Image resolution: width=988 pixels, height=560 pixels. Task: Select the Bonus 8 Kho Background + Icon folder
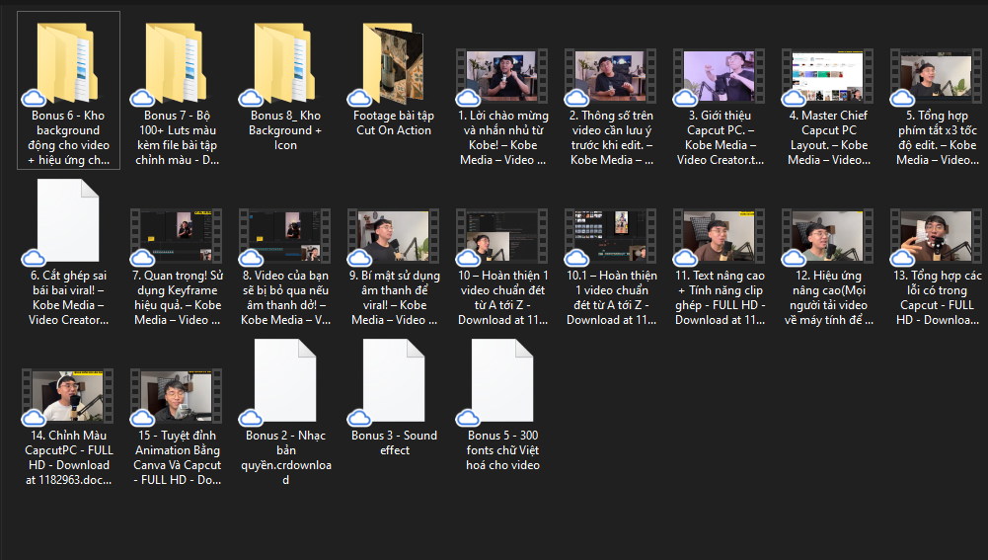tap(284, 63)
